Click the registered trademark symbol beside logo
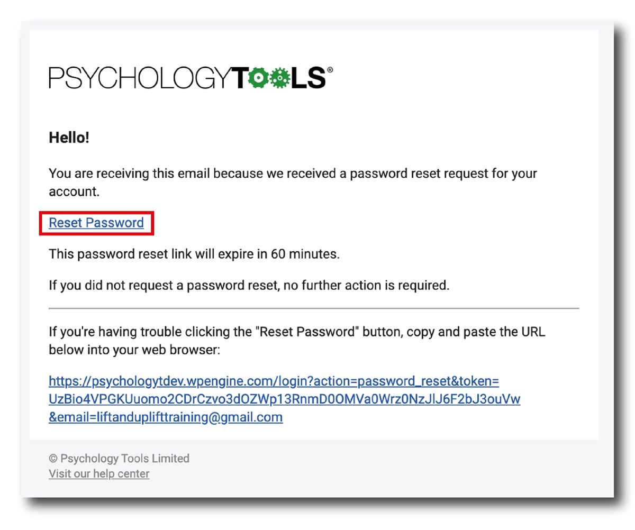Image resolution: width=635 pixels, height=530 pixels. (330, 69)
